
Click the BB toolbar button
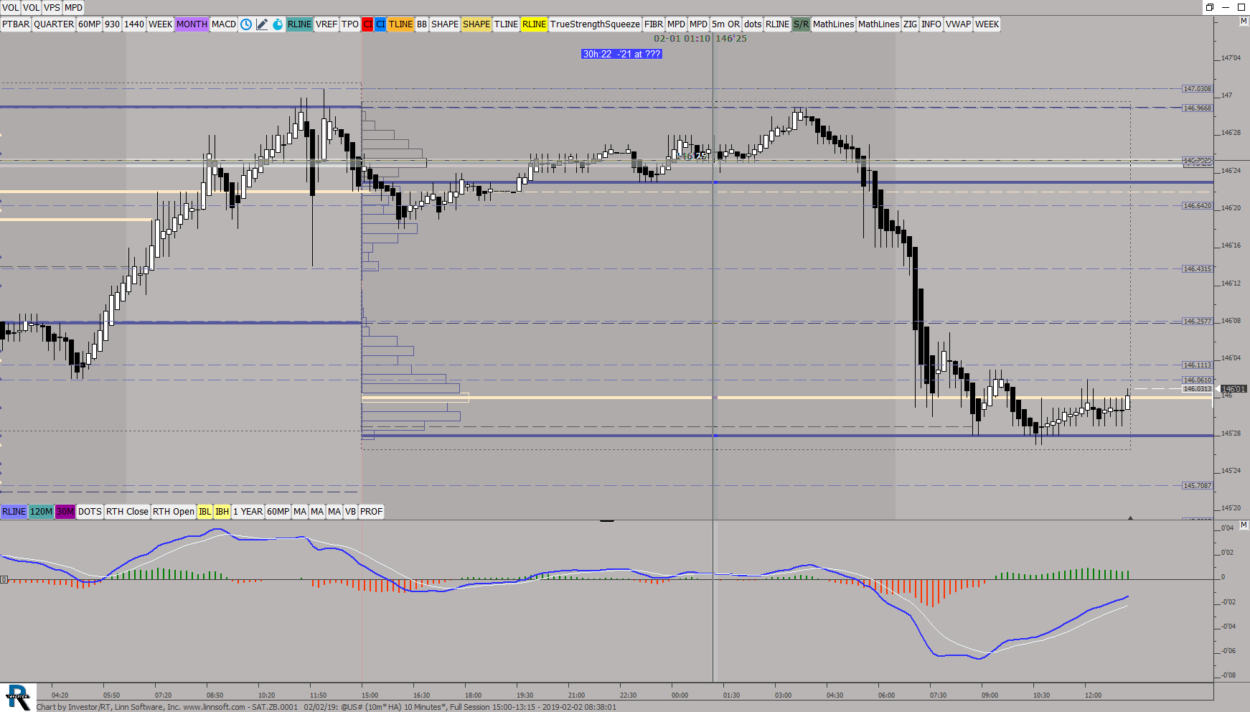[422, 24]
